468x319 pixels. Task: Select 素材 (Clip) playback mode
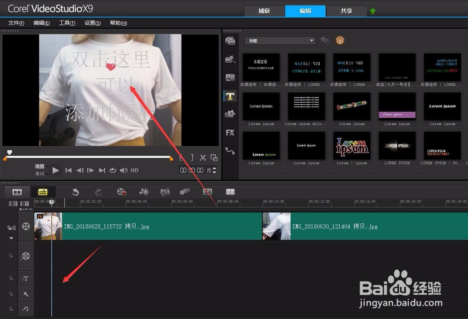(40, 174)
